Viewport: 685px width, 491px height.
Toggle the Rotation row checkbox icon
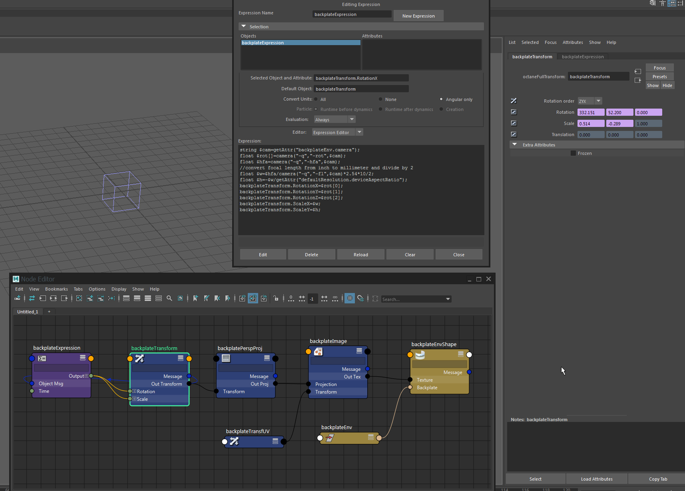point(514,112)
